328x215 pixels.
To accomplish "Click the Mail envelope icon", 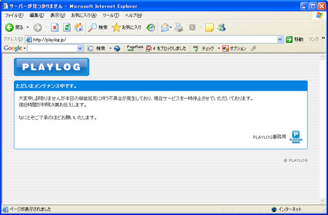I will tap(165, 27).
